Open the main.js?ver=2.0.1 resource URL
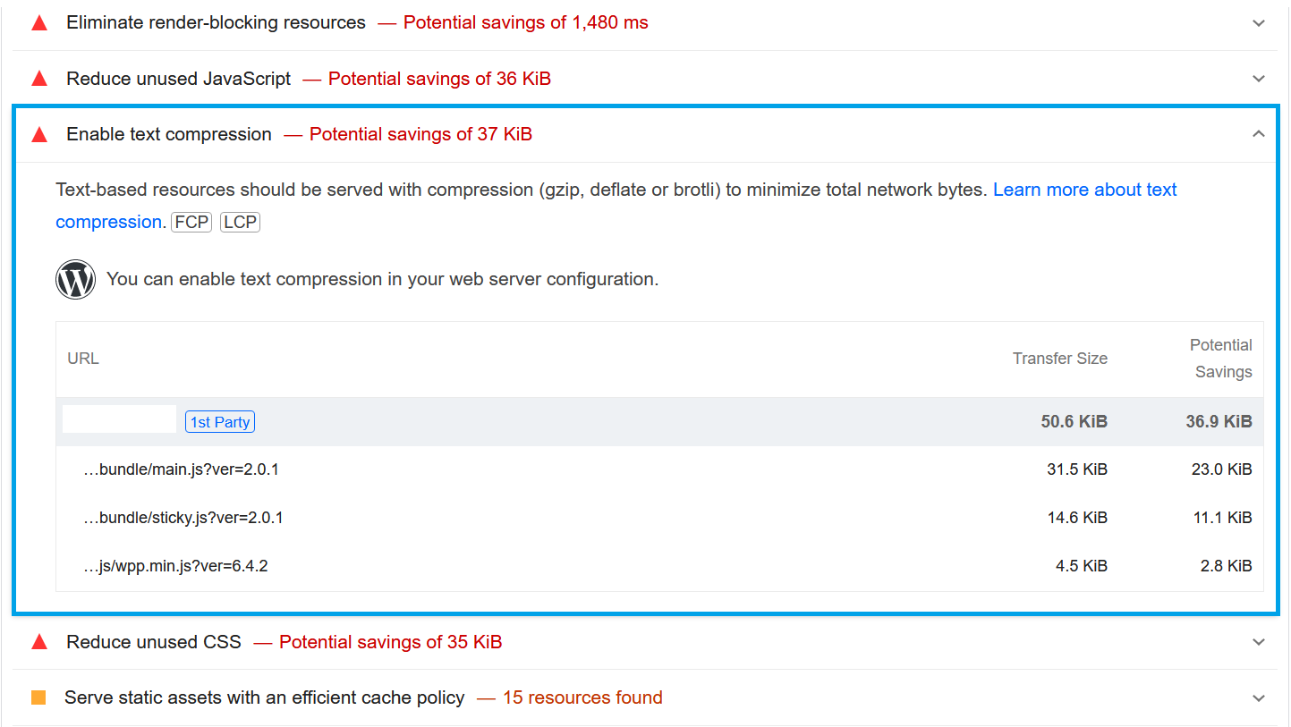Image resolution: width=1291 pixels, height=727 pixels. click(x=181, y=469)
